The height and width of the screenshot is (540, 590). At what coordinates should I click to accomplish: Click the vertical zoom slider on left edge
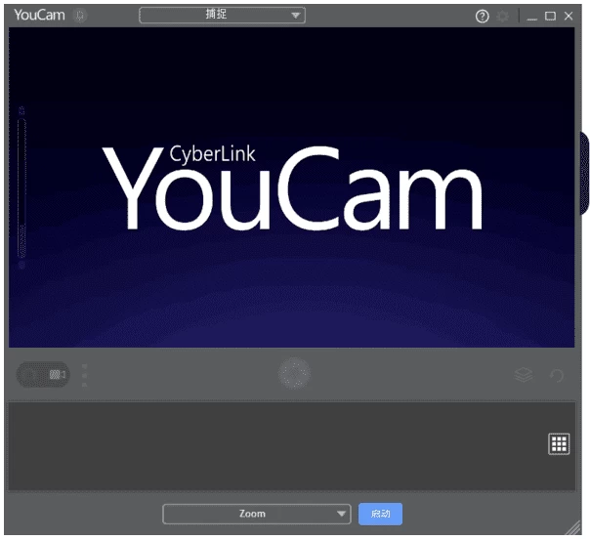(21, 186)
